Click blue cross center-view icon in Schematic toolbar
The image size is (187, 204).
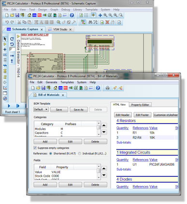tap(100, 15)
